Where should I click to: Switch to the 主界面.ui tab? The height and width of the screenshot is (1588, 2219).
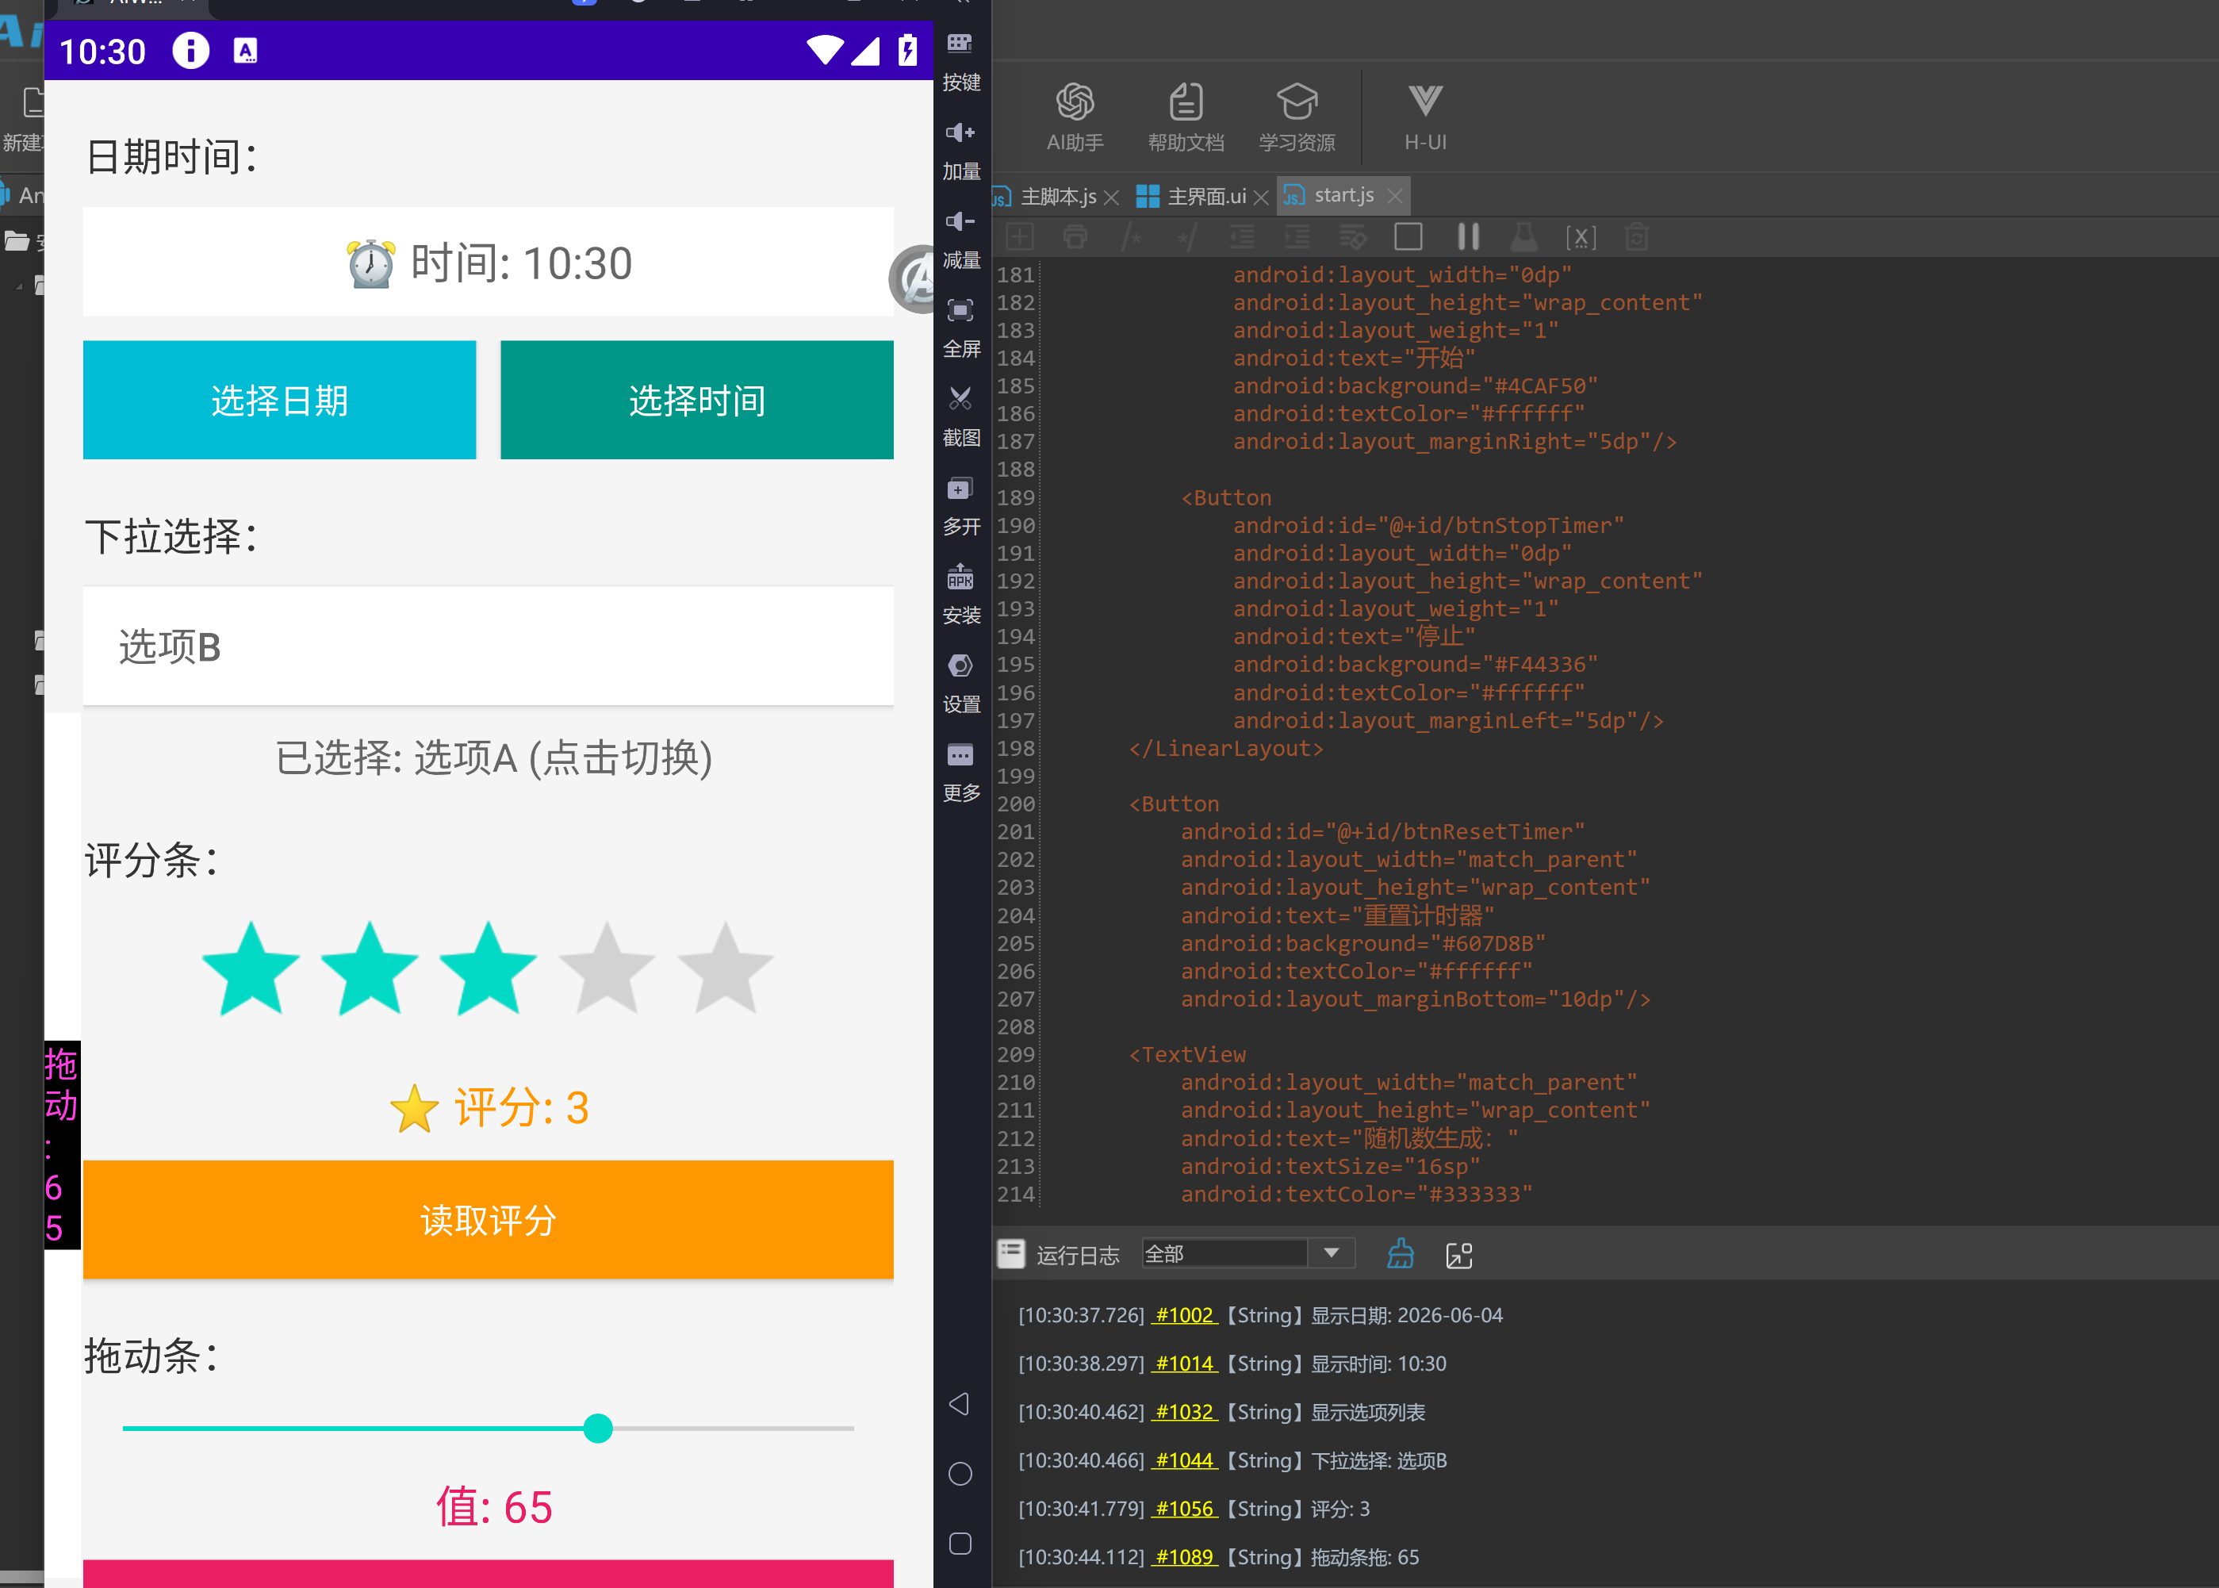coord(1206,197)
